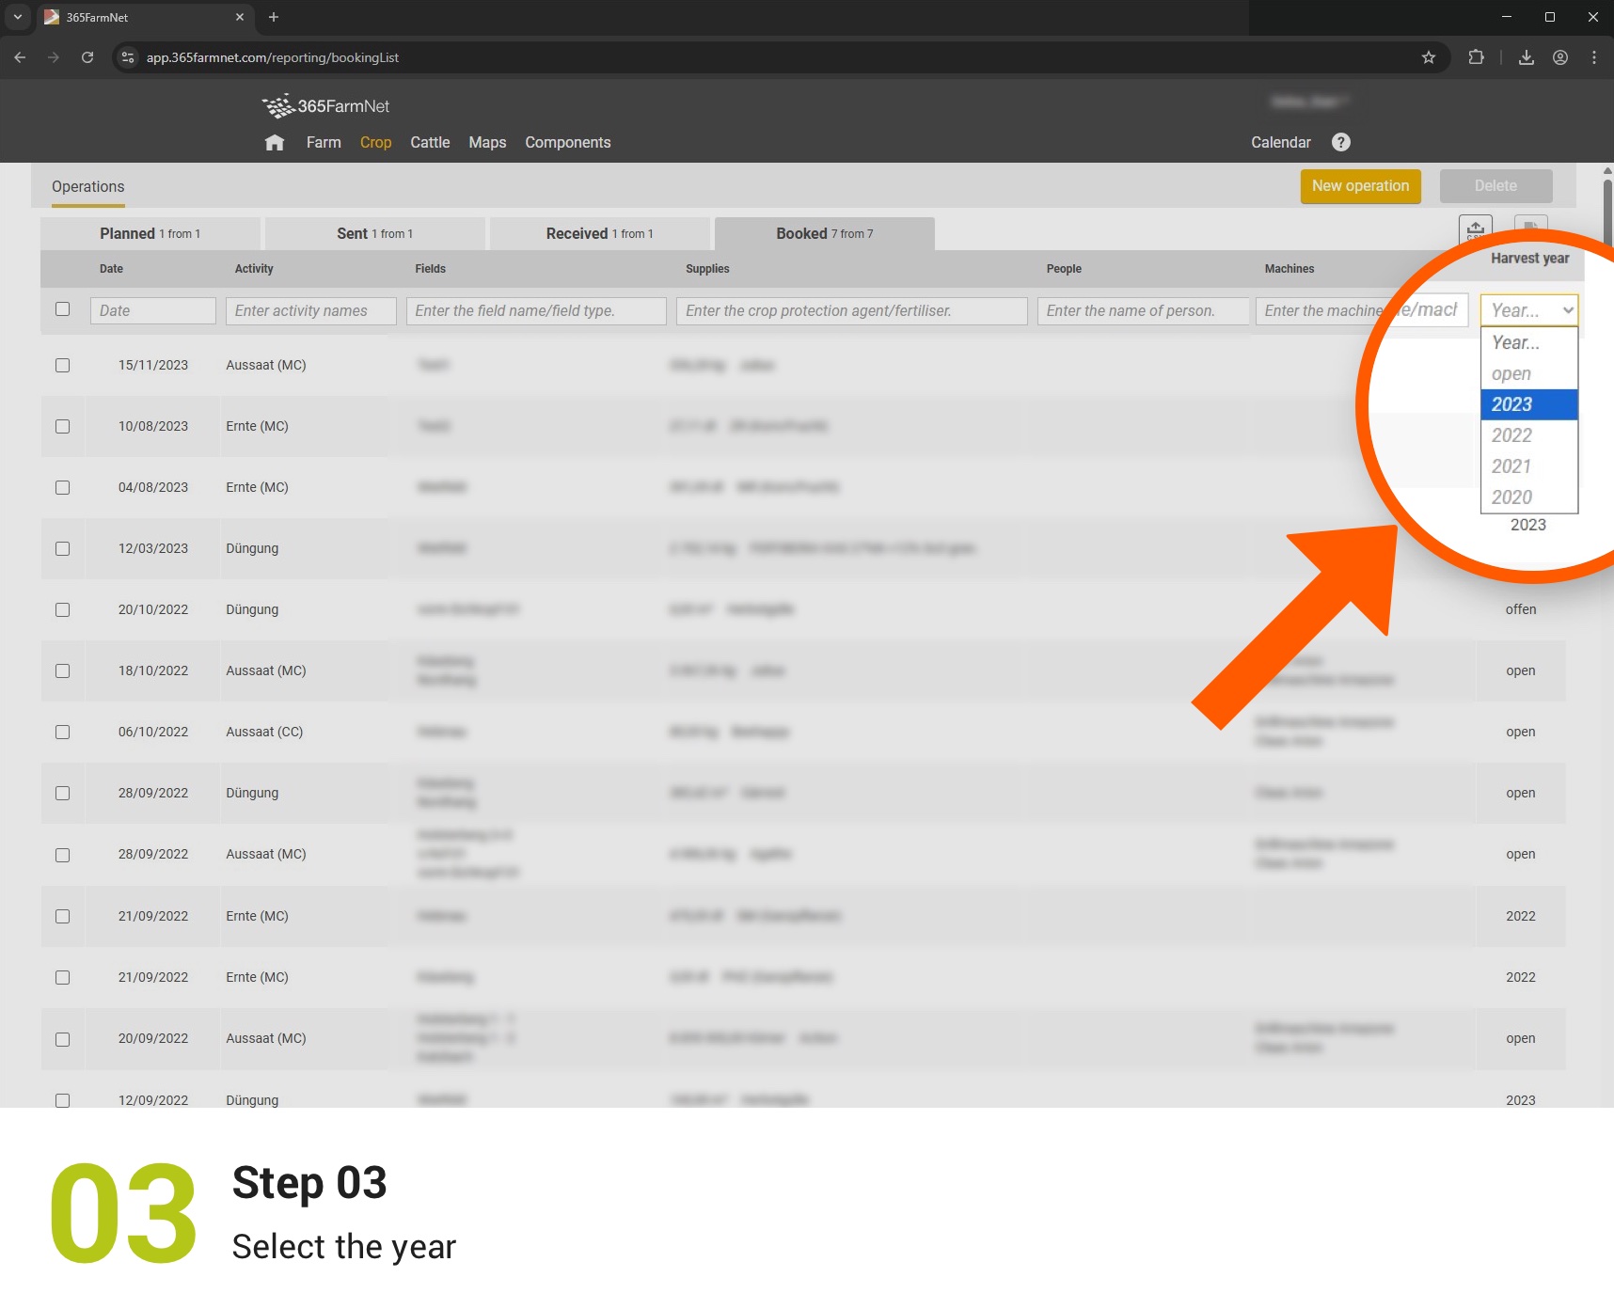The width and height of the screenshot is (1614, 1309).
Task: Check the select-all checkbox in the header
Action: tap(63, 308)
